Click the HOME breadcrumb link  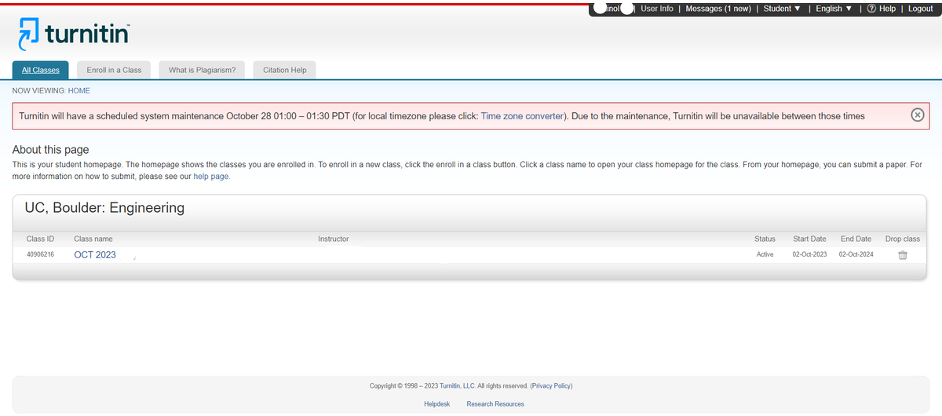(x=79, y=91)
